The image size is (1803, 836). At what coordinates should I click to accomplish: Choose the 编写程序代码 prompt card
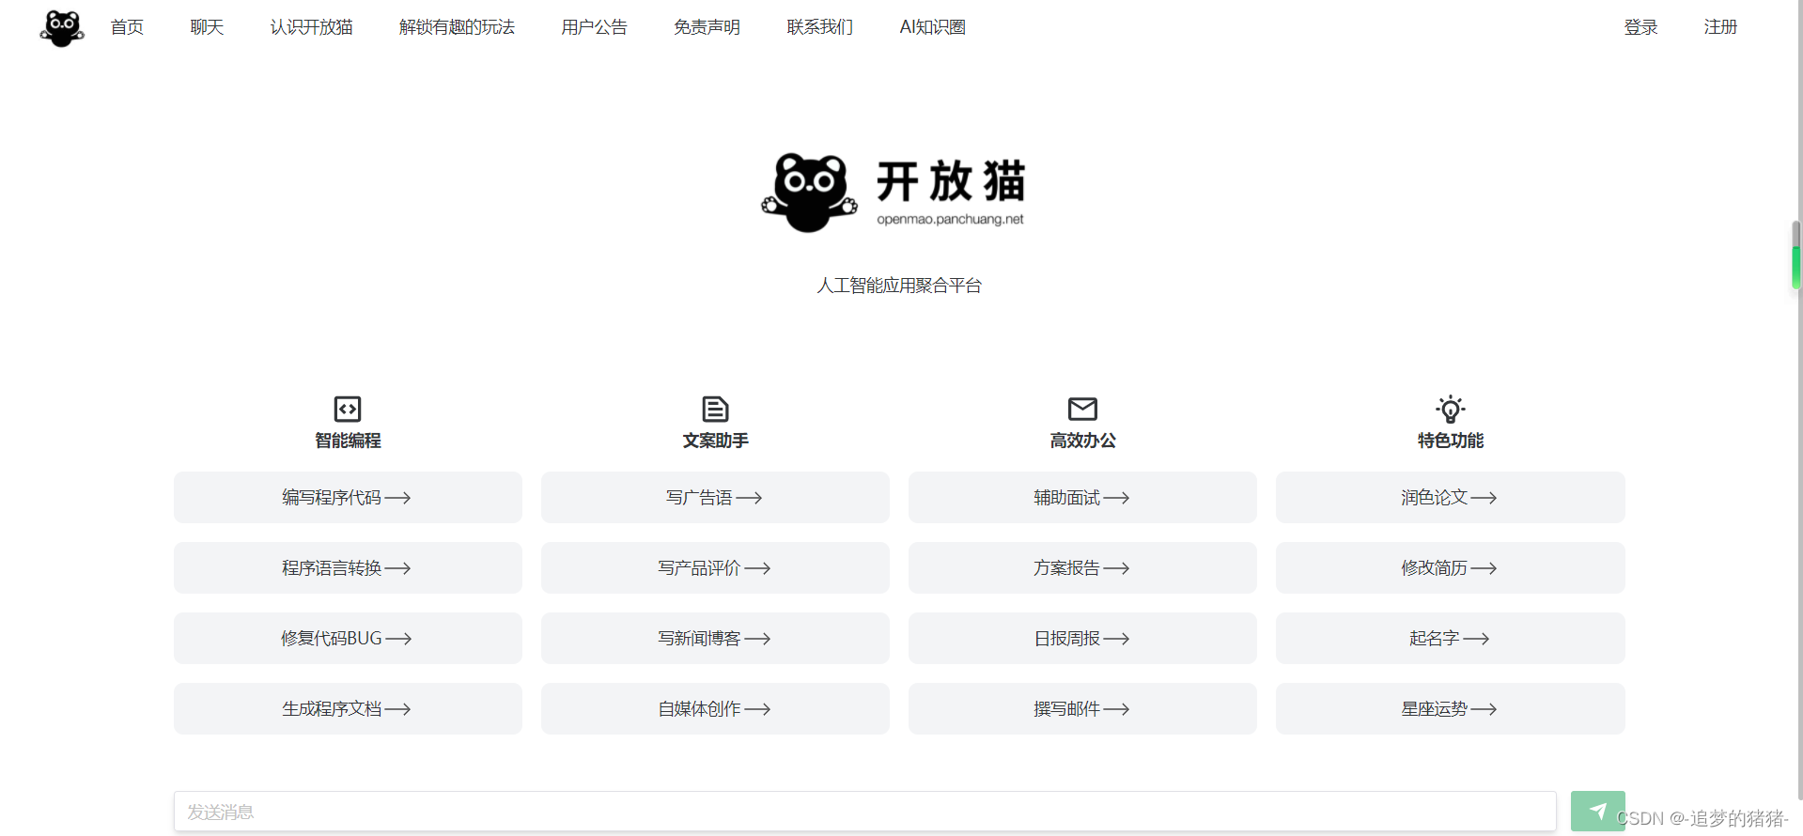pos(348,497)
